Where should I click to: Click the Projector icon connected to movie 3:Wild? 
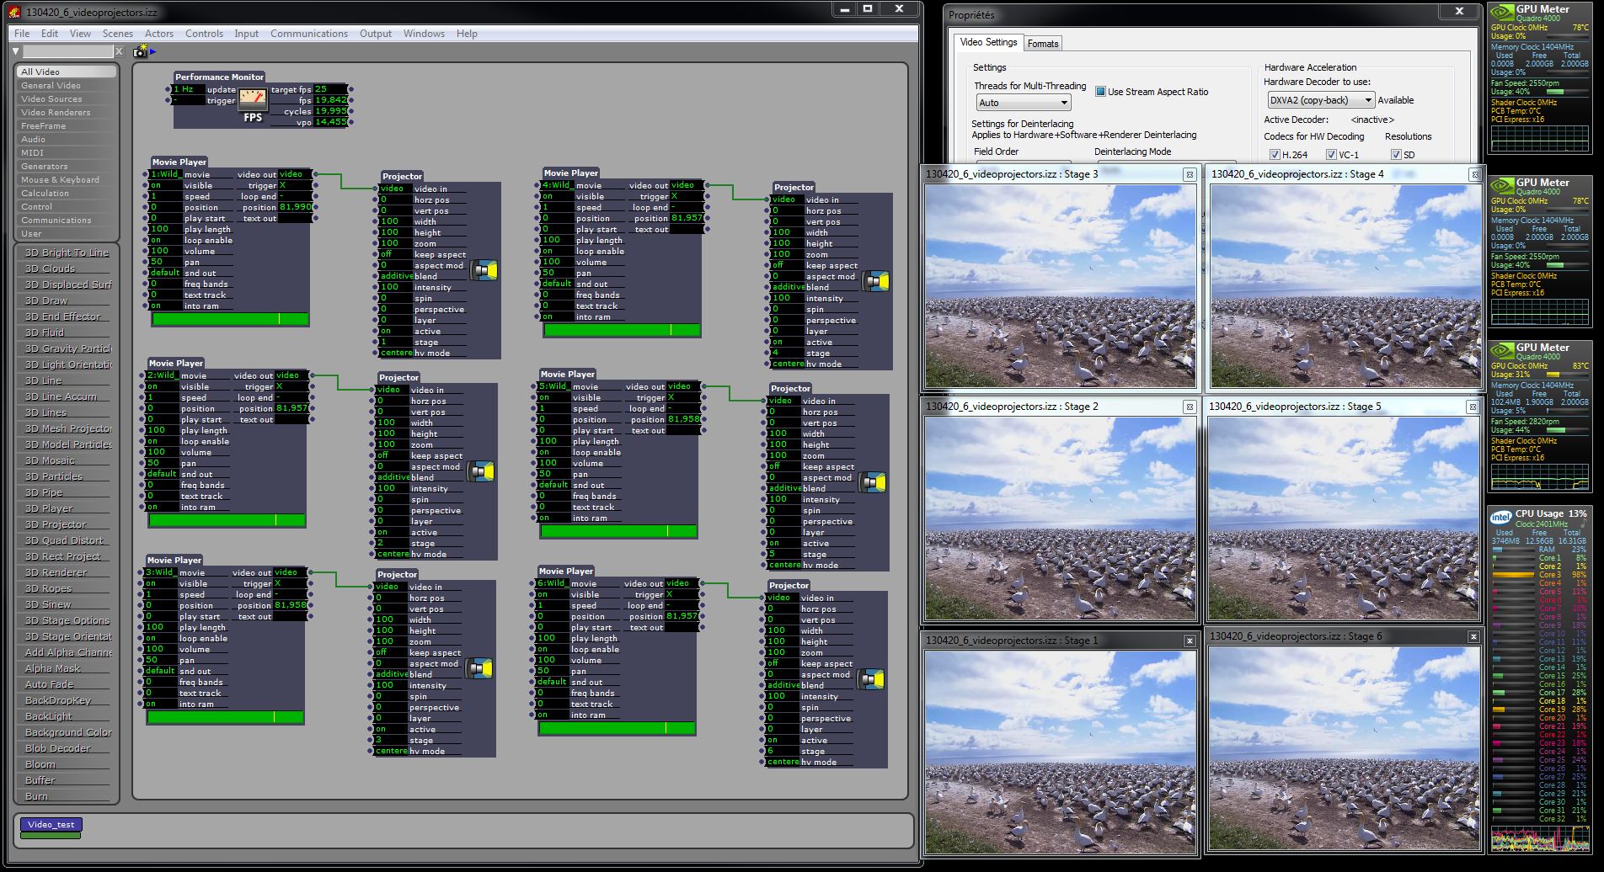480,668
